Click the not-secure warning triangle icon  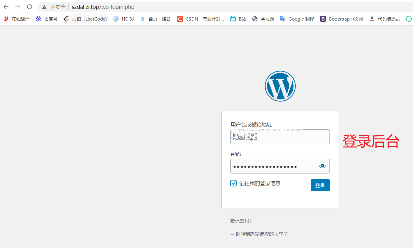(x=44, y=7)
